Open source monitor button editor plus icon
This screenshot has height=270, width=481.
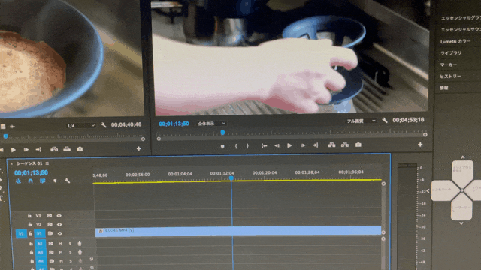138,148
